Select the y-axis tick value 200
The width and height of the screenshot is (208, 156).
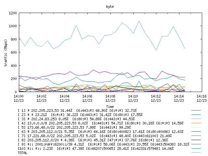tap(14, 79)
